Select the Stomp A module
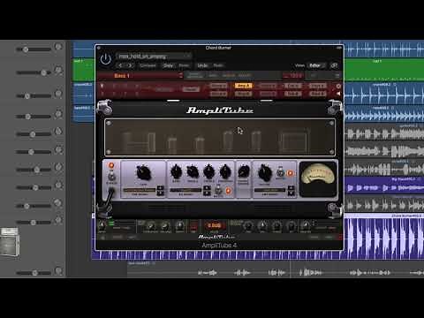424x318 pixels. pyautogui.click(x=218, y=86)
